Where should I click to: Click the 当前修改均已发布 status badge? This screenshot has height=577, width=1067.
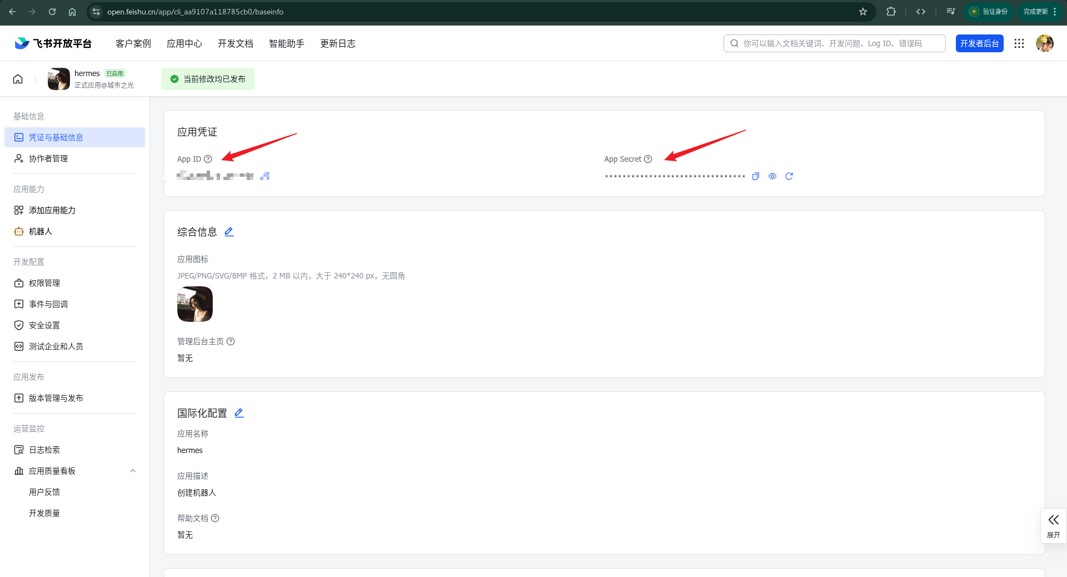click(x=208, y=79)
